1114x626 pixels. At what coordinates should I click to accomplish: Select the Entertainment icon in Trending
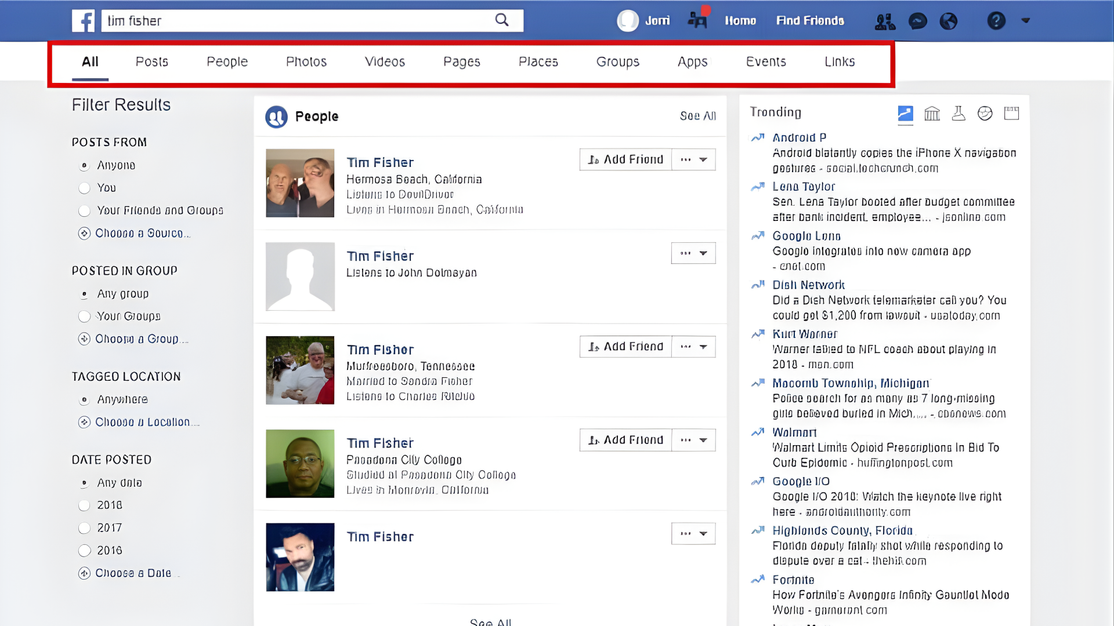pos(985,114)
